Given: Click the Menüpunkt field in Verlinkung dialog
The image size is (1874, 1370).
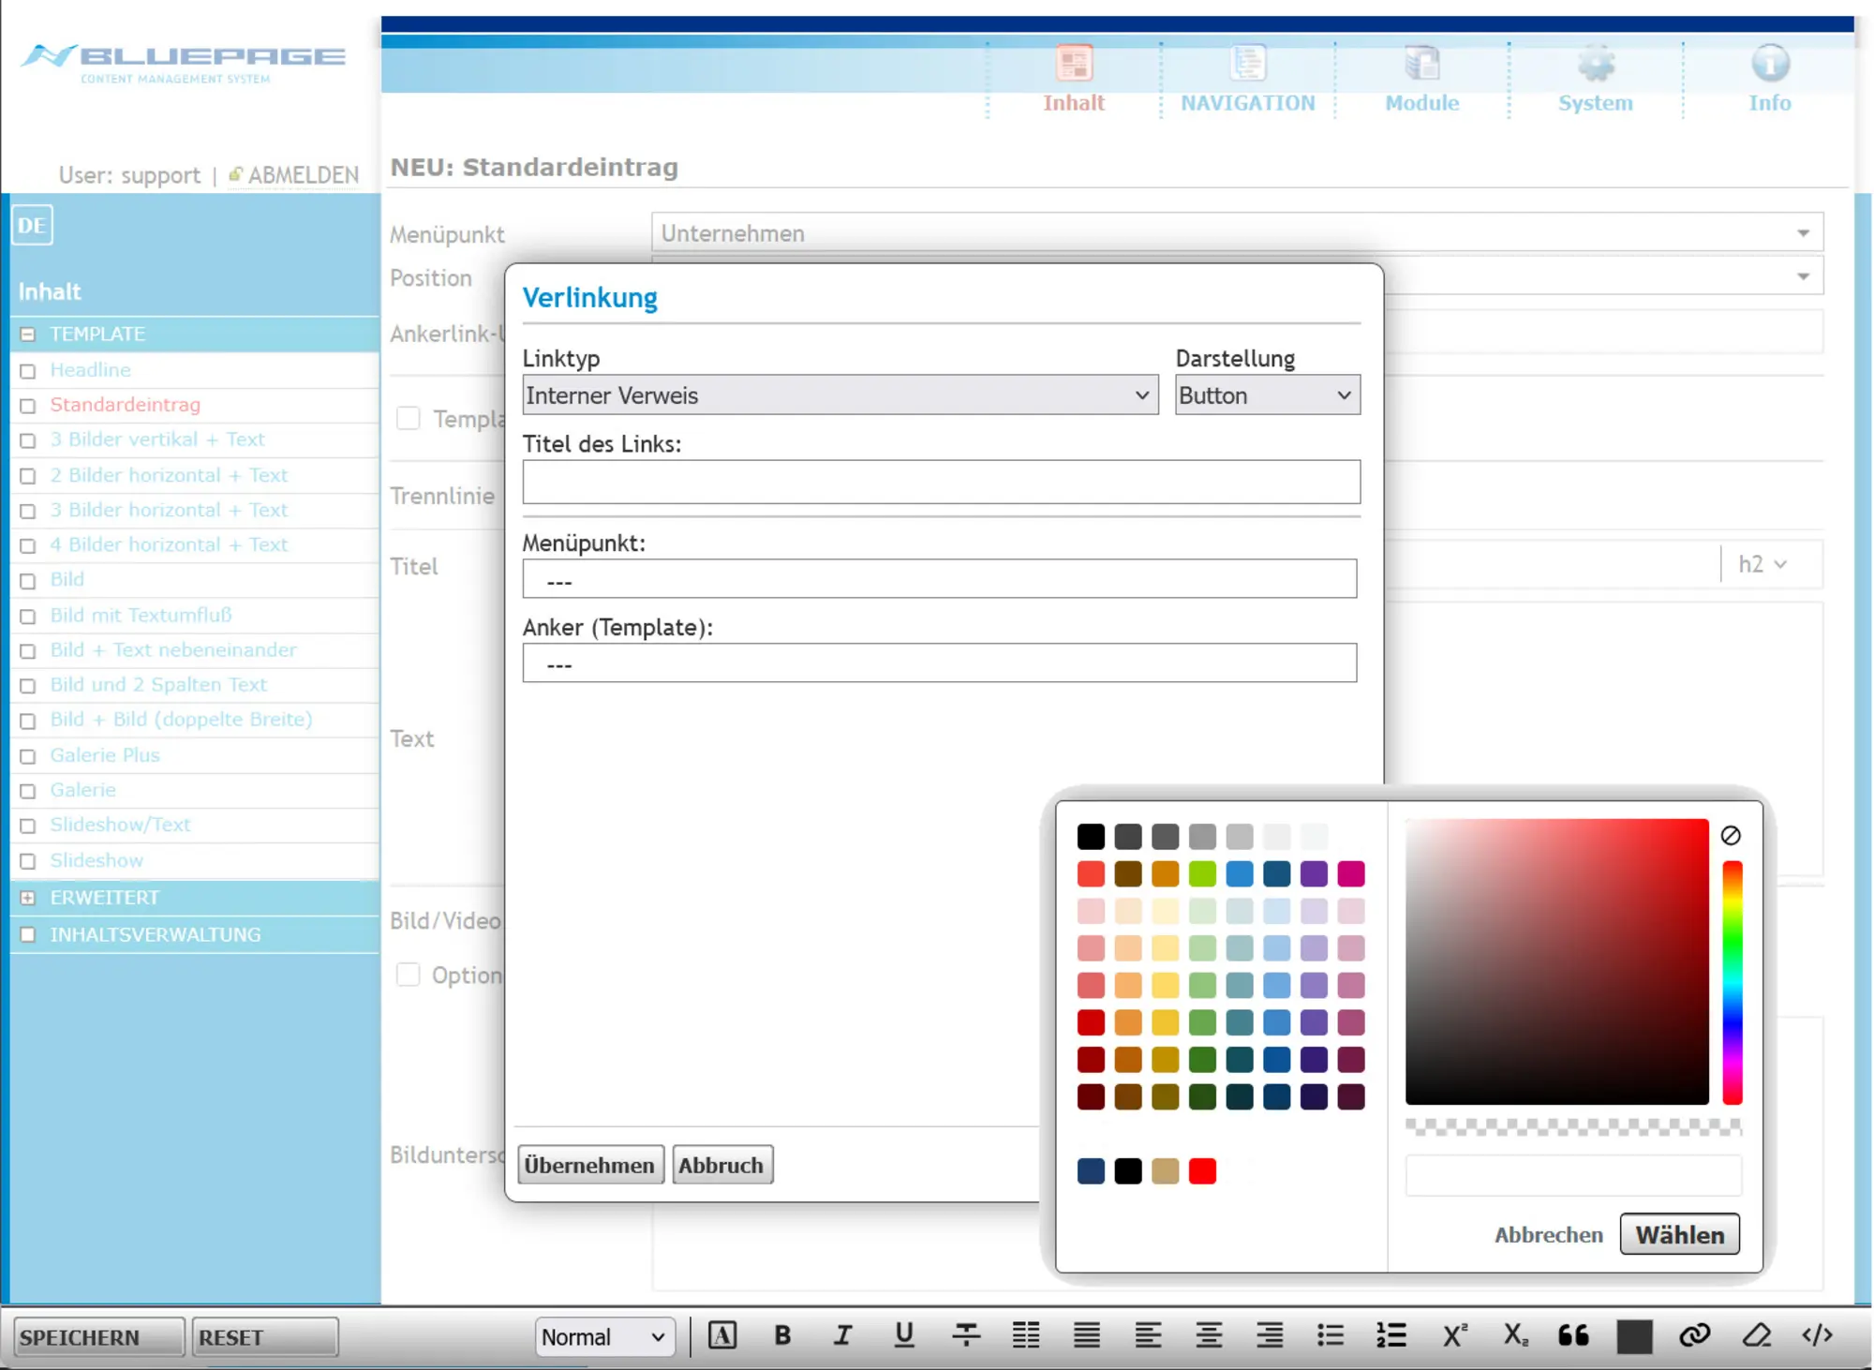Looking at the screenshot, I should tap(939, 579).
